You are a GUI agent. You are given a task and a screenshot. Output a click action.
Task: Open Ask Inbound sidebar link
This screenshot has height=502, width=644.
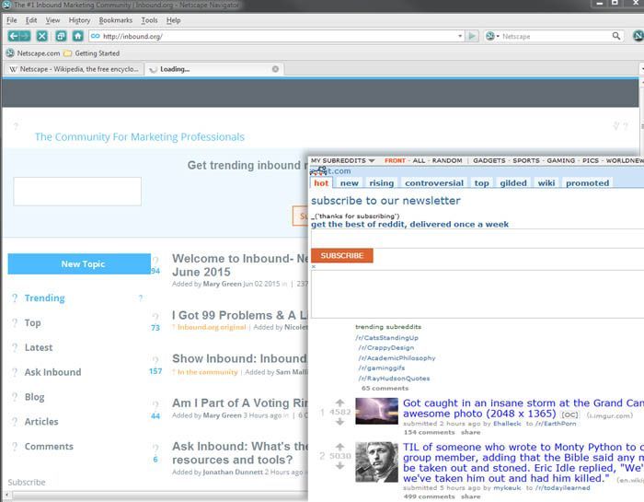(52, 372)
